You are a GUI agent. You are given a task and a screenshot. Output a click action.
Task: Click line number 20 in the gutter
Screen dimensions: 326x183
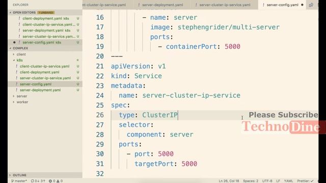(x=100, y=56)
